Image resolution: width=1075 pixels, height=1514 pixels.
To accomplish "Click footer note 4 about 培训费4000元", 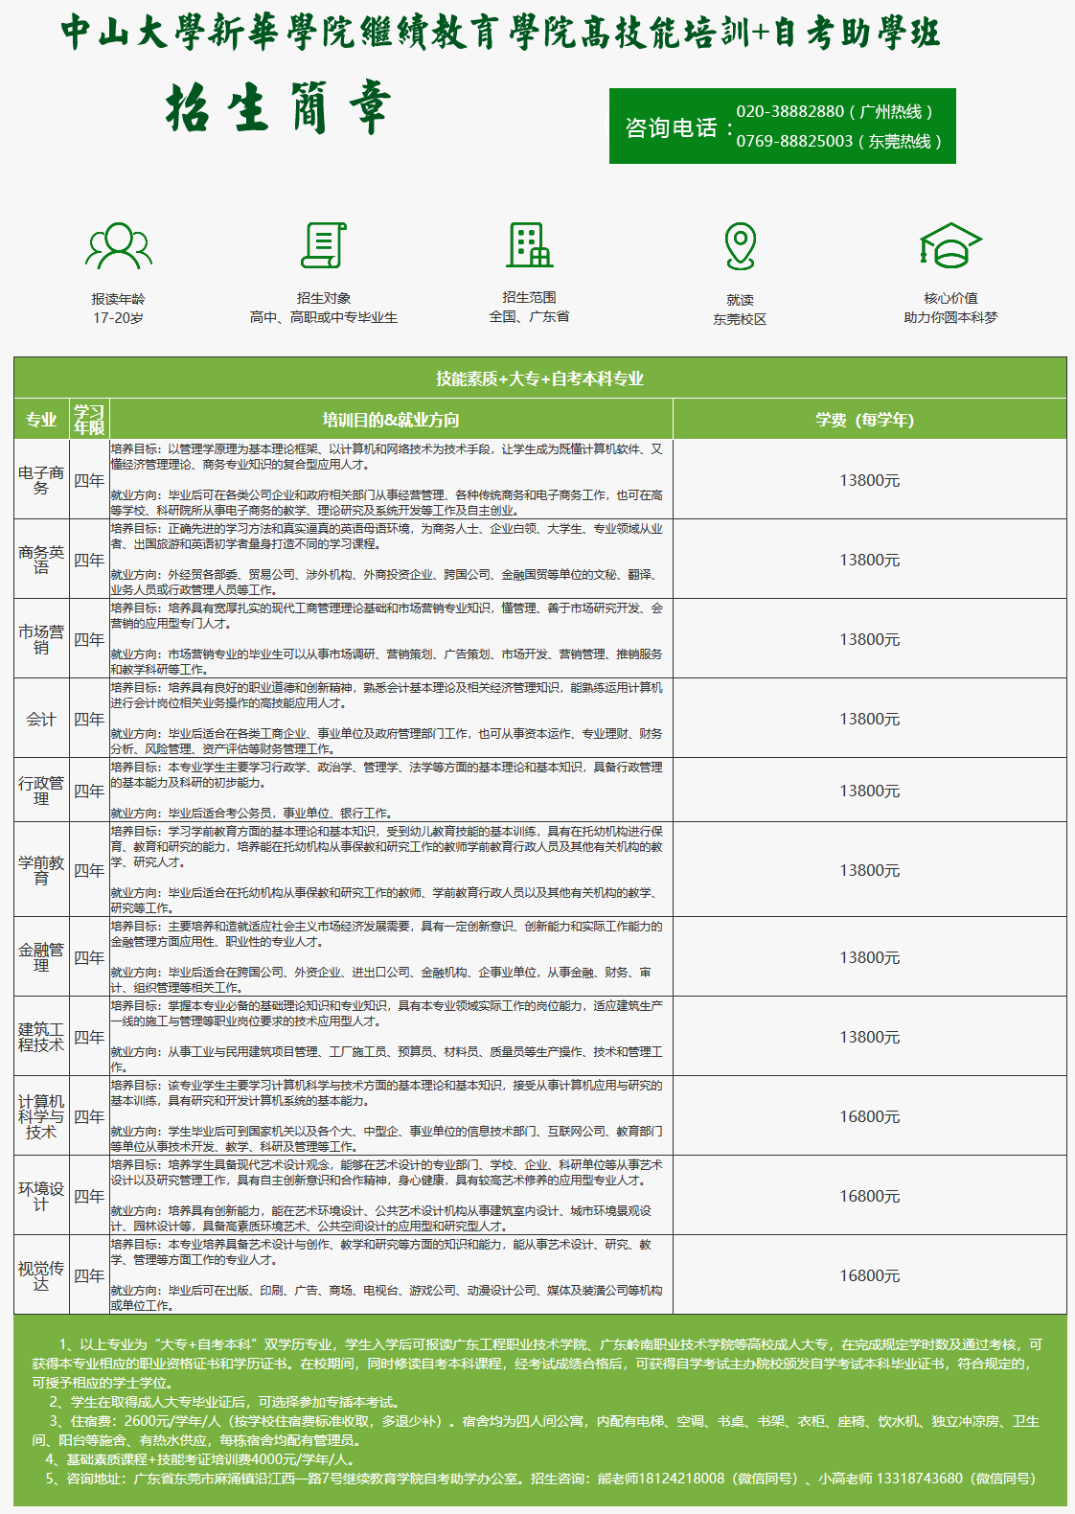I will pos(202,1459).
